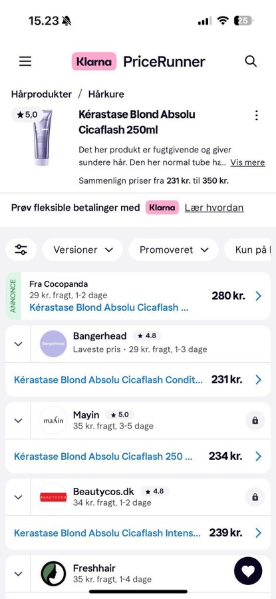Viewport: 276px width, 599px height.
Task: Expand the Bangerhead shop details
Action: (x=18, y=344)
